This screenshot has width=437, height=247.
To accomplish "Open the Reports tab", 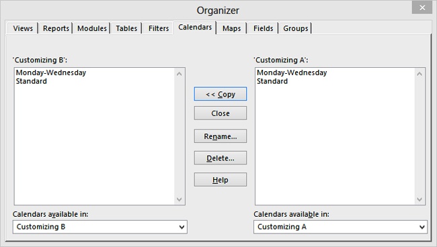I will pyautogui.click(x=56, y=28).
